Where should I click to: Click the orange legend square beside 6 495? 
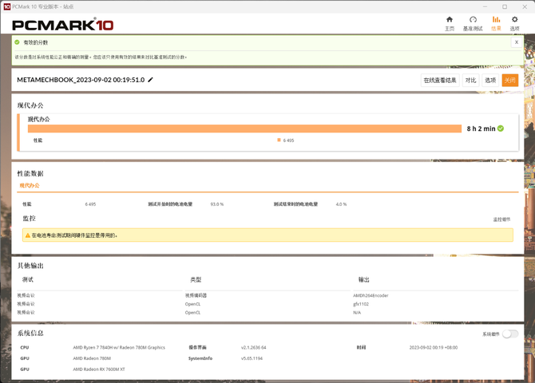[279, 140]
